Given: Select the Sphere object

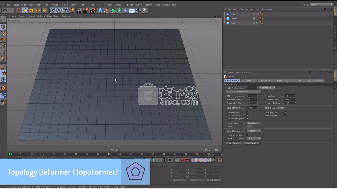Looking at the screenshot, I should [234, 19].
